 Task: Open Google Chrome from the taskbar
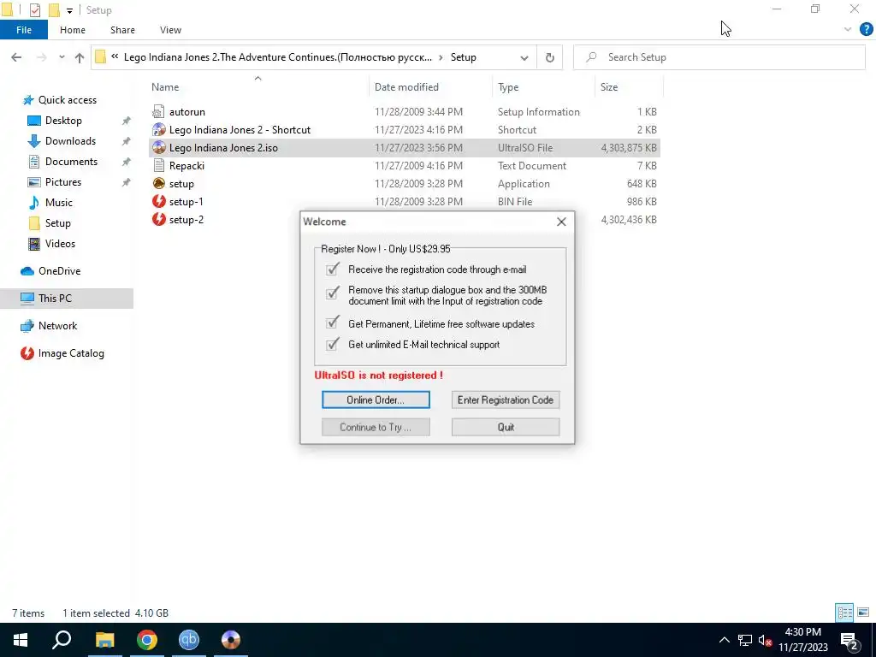(x=147, y=640)
